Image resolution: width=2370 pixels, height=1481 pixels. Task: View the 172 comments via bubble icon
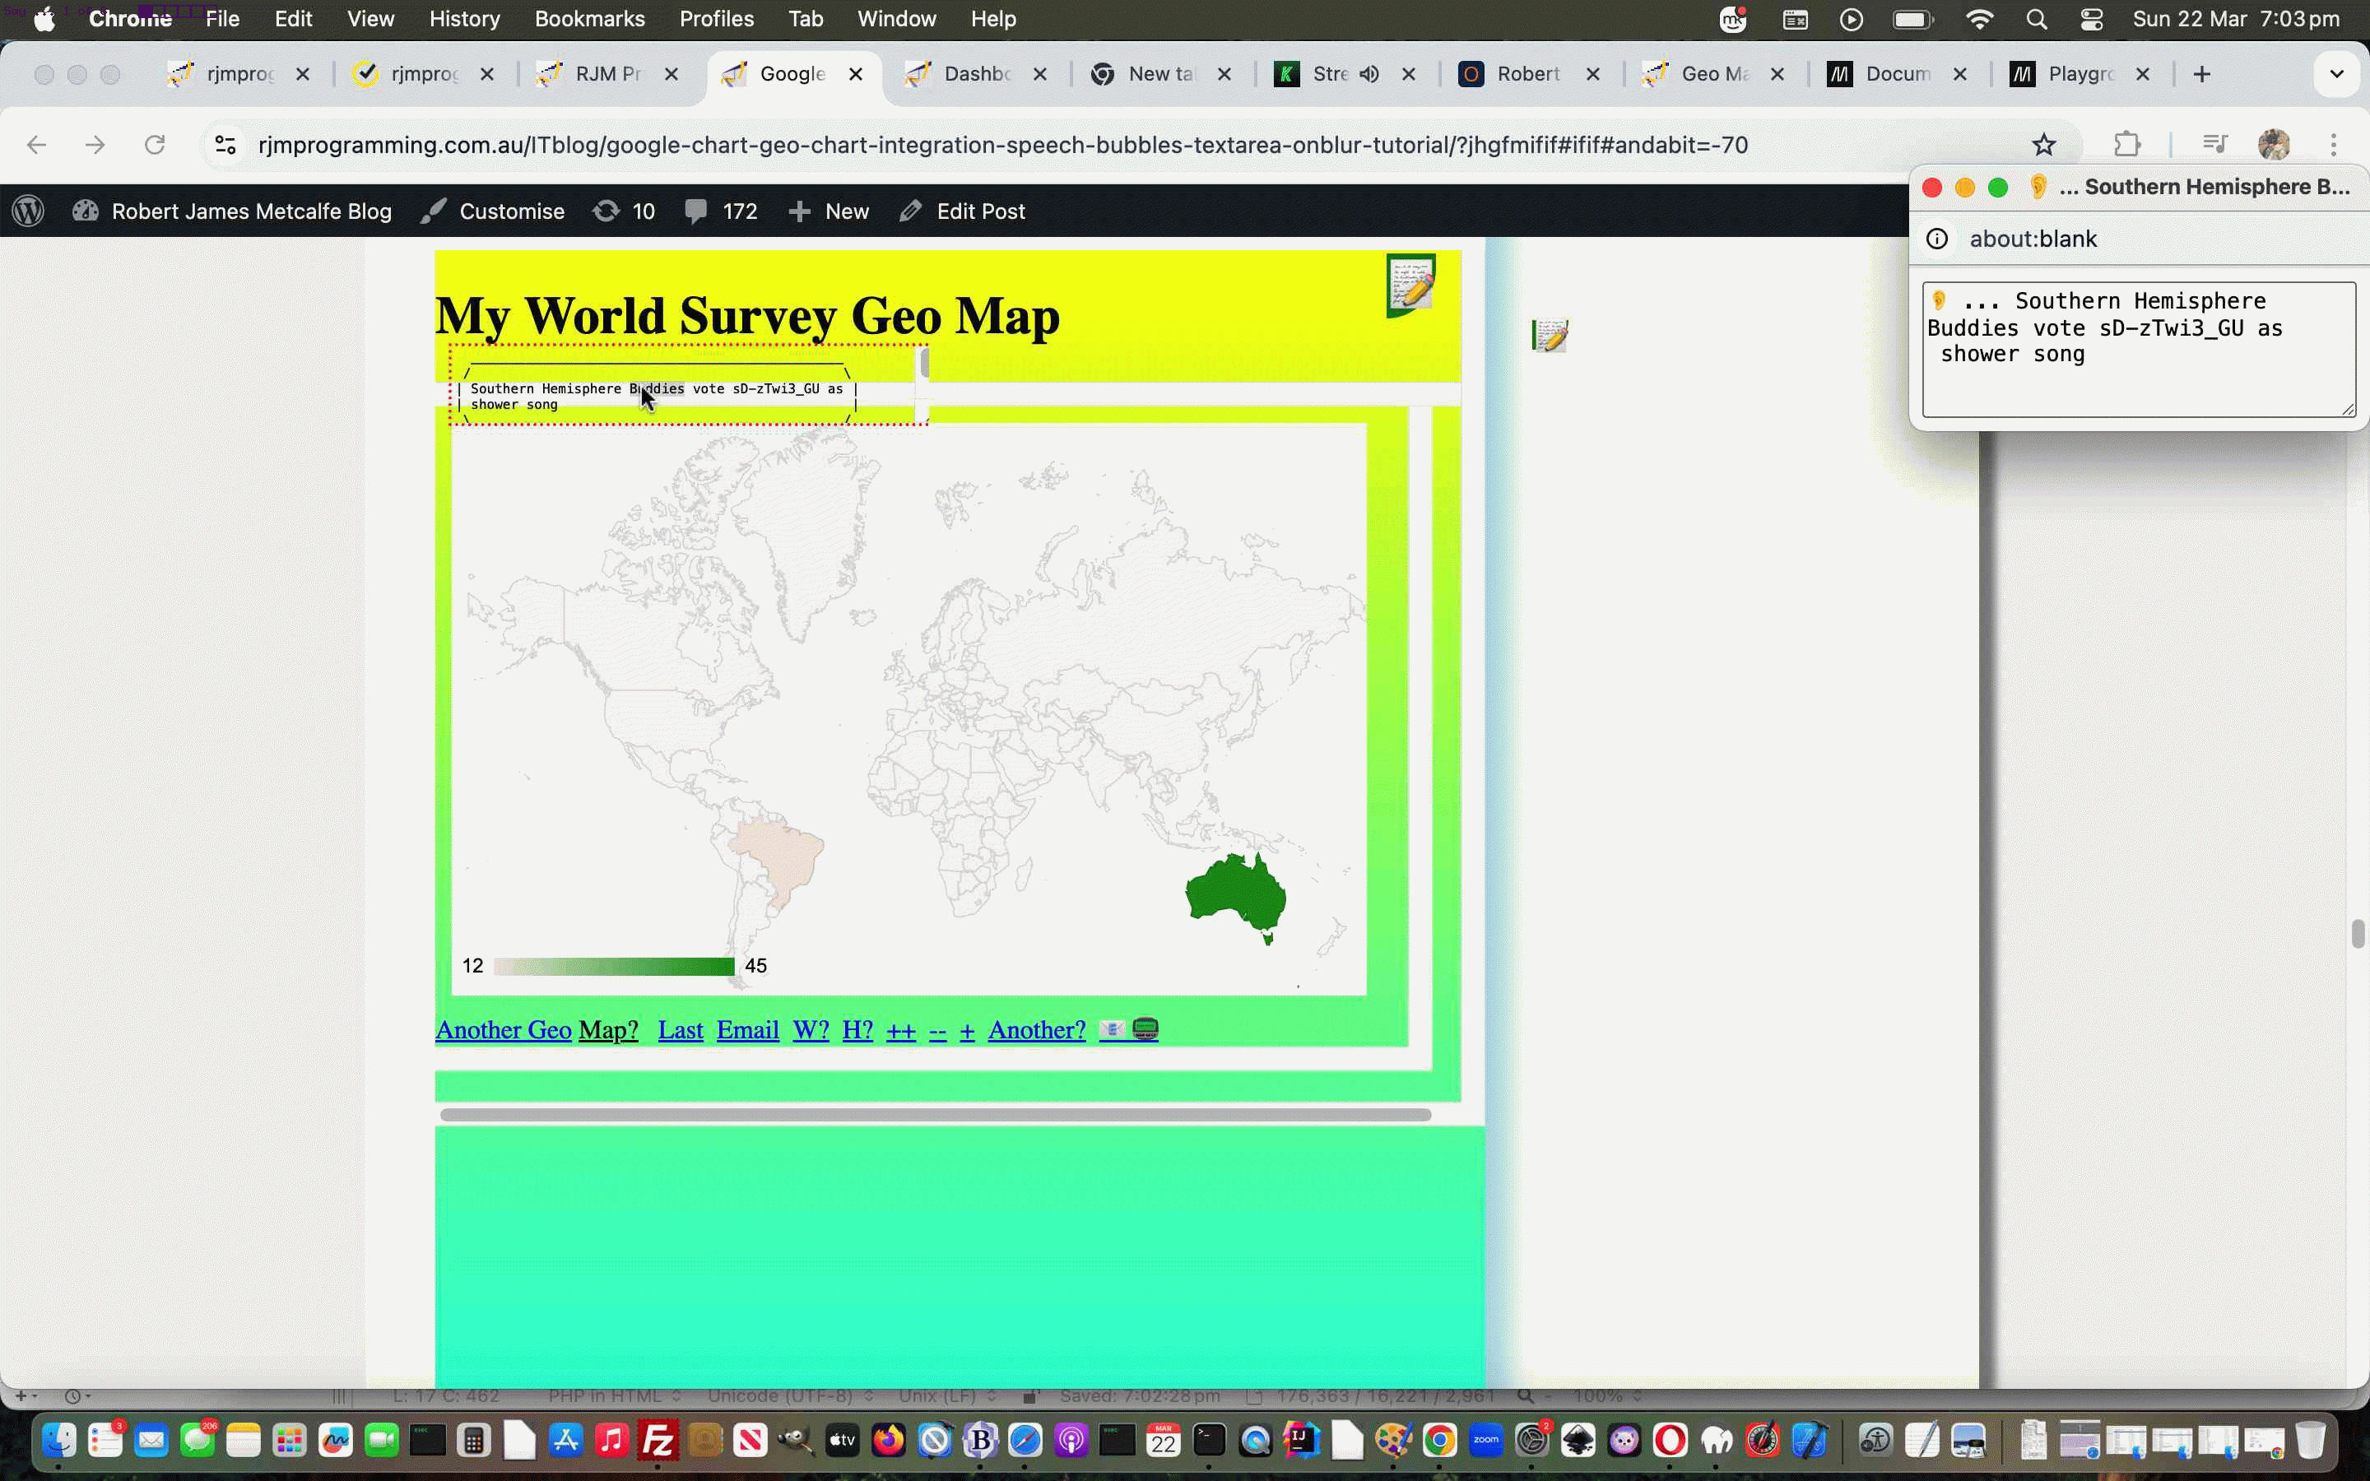point(697,211)
